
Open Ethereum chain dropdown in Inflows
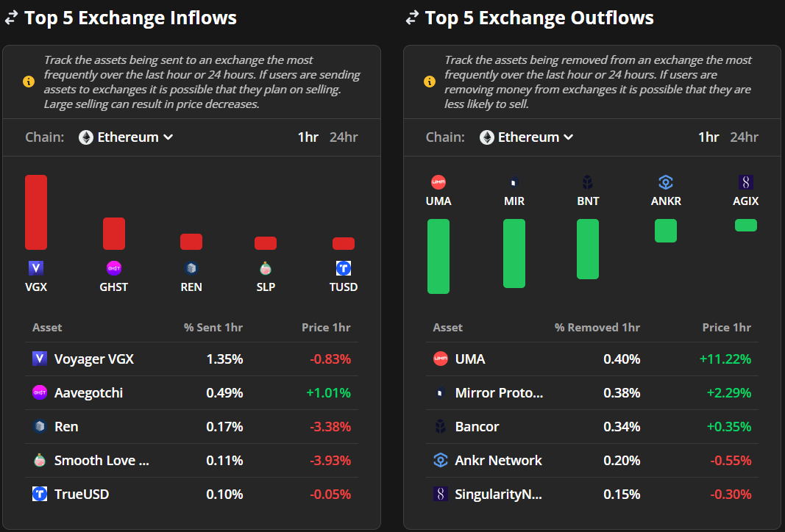(126, 137)
